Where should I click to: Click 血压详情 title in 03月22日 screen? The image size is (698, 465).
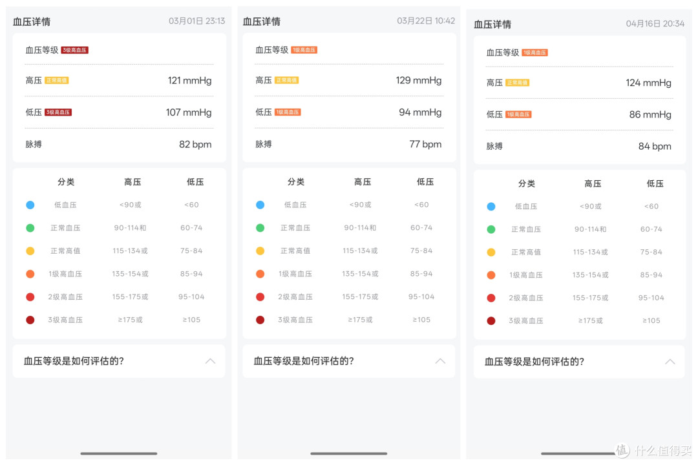(x=262, y=21)
